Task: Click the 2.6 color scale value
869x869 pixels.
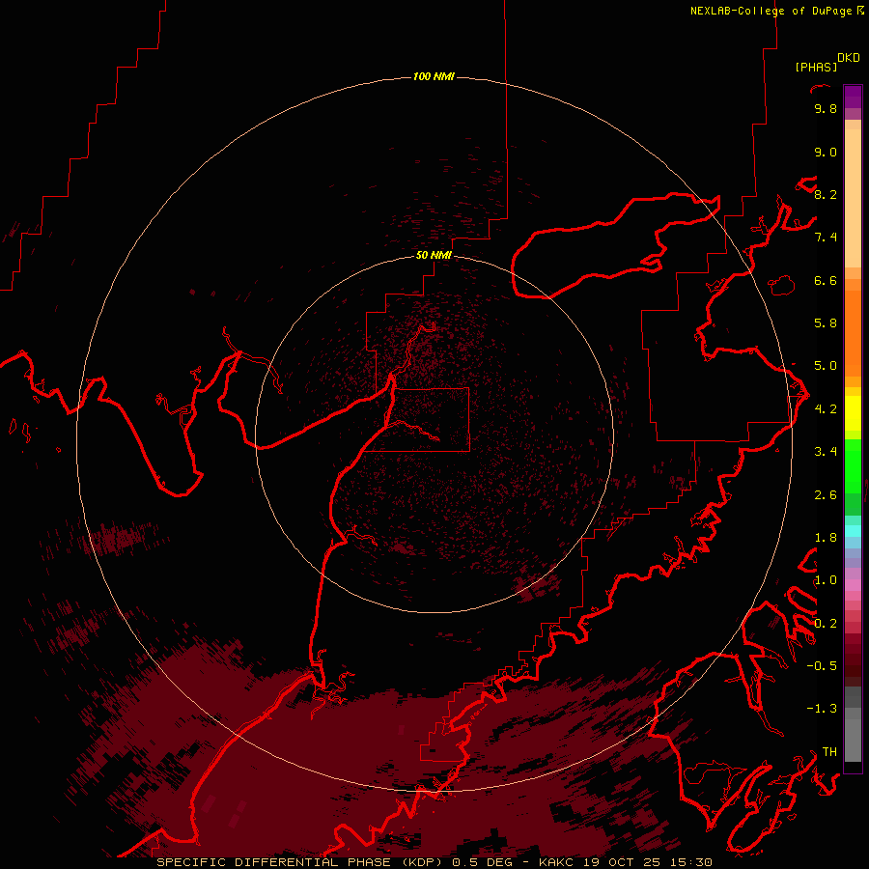Action: tap(826, 495)
